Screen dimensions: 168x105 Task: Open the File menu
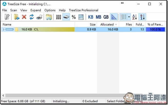point(5,10)
